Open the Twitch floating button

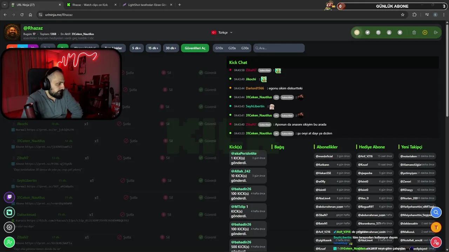9,197
